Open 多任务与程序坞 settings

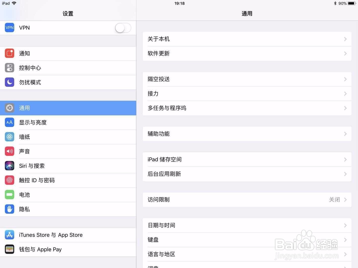[x=247, y=108]
